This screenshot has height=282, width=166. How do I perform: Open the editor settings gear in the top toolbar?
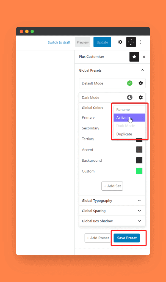(120, 42)
